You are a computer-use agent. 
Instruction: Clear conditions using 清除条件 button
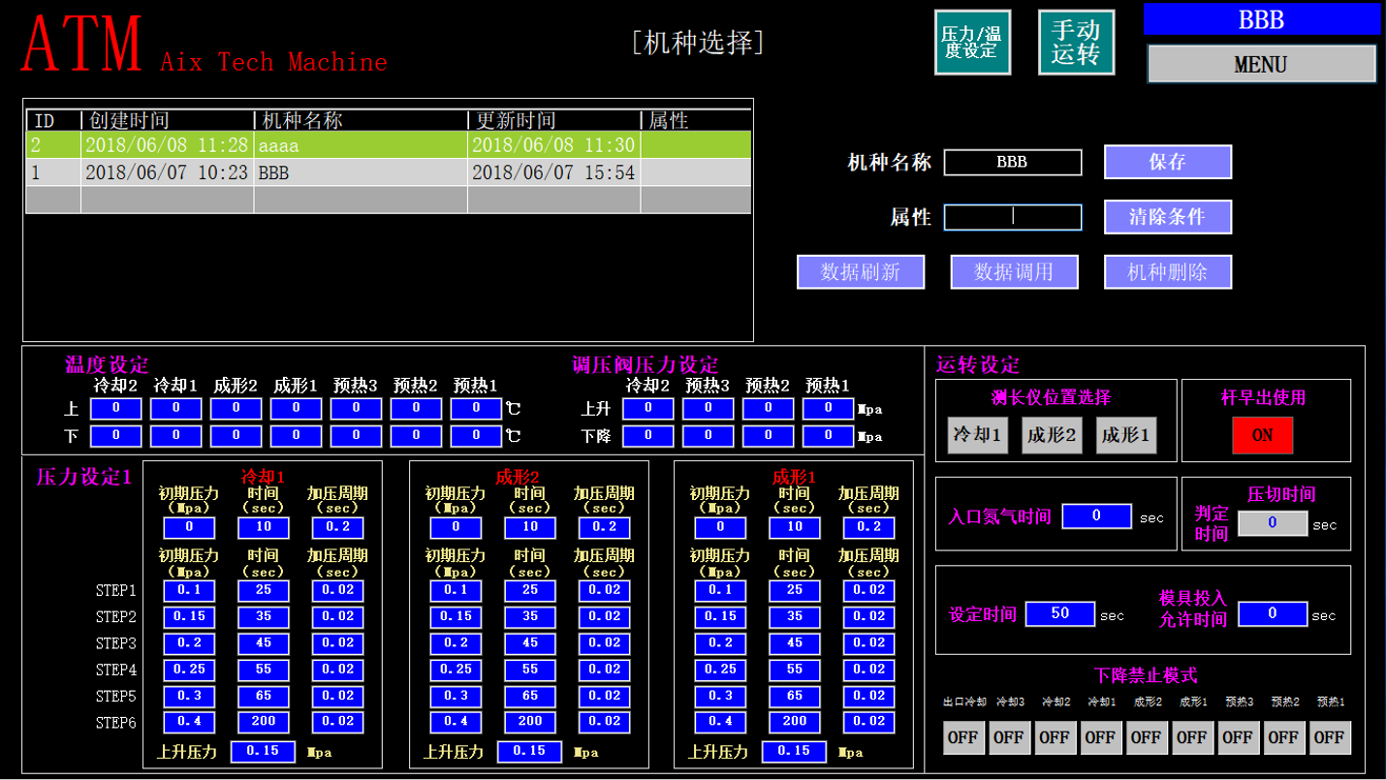(x=1167, y=217)
